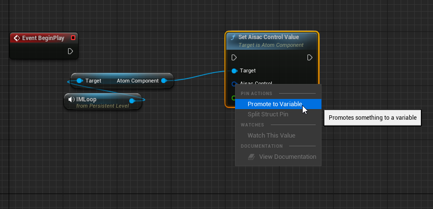The height and width of the screenshot is (209, 433).
Task: Select the Set Aisac Control Value node header
Action: click(x=272, y=41)
